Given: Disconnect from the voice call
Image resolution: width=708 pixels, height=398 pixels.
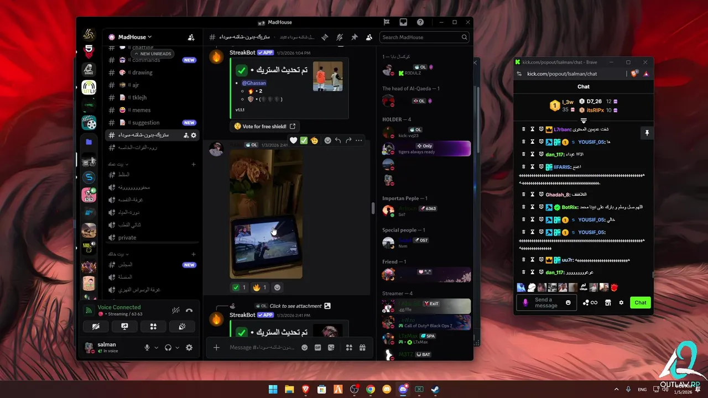Looking at the screenshot, I should coord(189,310).
